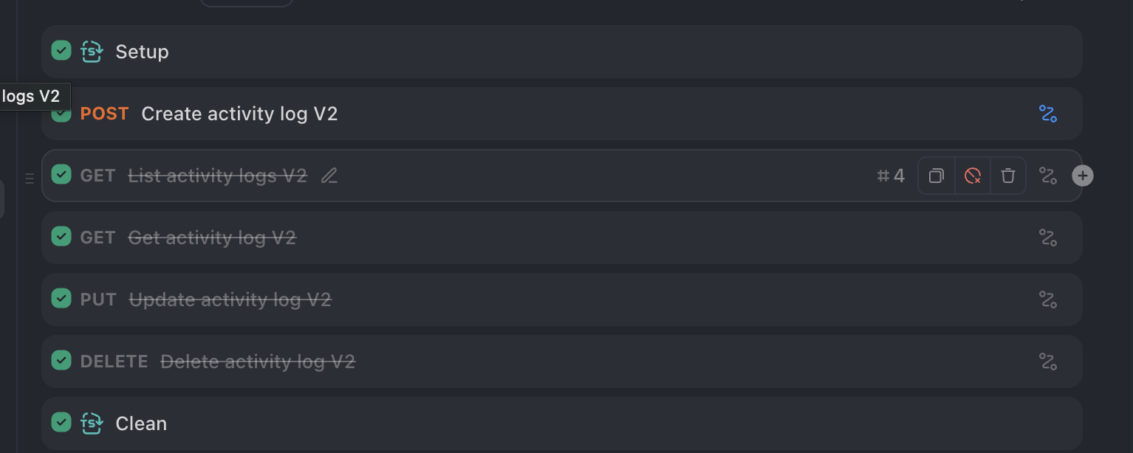
Task: Open the POST Create activity log V2 step
Action: (x=561, y=114)
